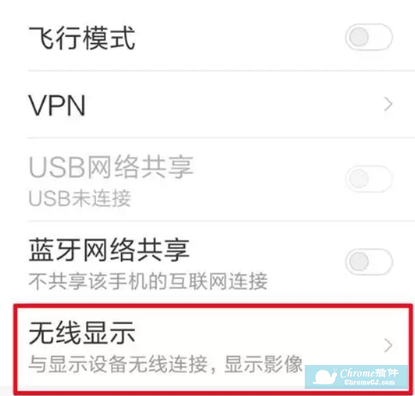
Task: Enable the 蓝牙网络共享 Bluetooth tethering switch
Action: click(x=368, y=262)
